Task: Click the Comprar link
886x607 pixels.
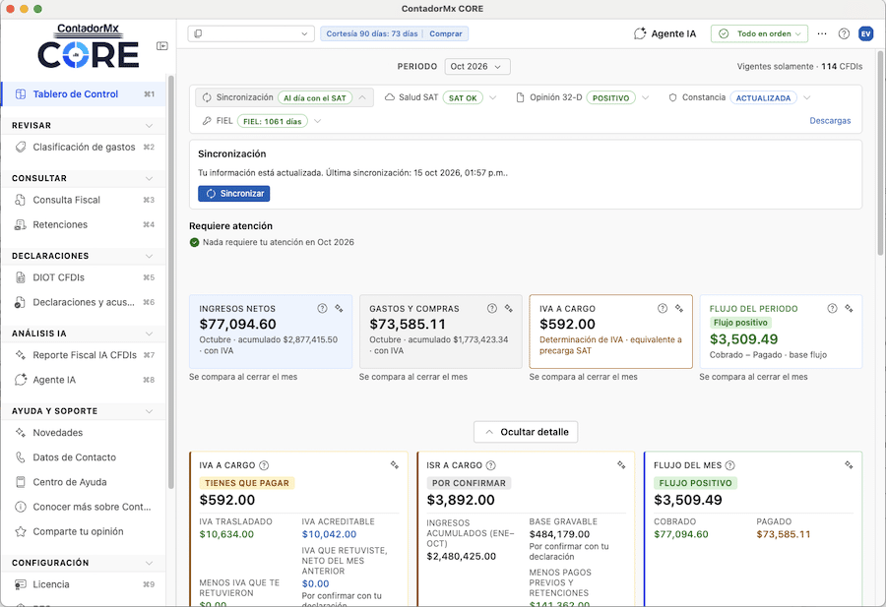Action: click(446, 33)
